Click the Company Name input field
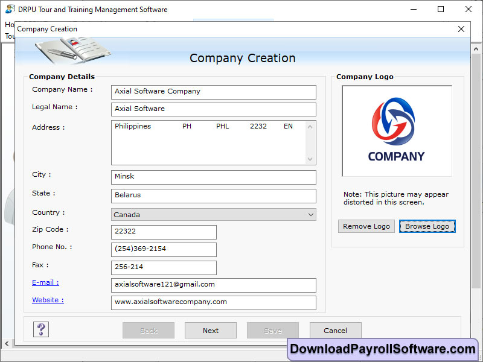The height and width of the screenshot is (362, 483). (214, 92)
